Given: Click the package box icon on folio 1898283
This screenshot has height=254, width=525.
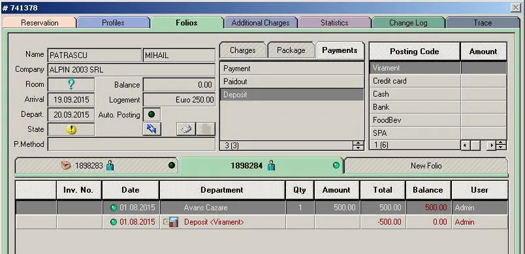Looking at the screenshot, I should point(66,165).
